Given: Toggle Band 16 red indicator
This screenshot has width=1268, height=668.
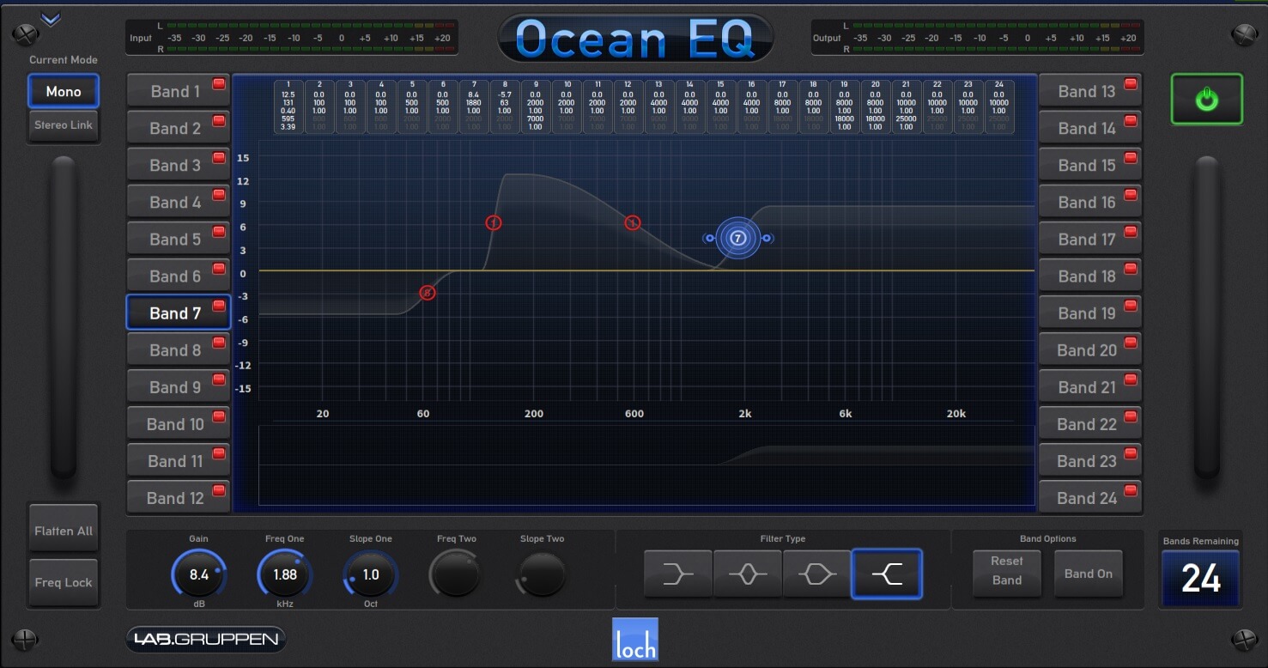Looking at the screenshot, I should coord(1130,195).
